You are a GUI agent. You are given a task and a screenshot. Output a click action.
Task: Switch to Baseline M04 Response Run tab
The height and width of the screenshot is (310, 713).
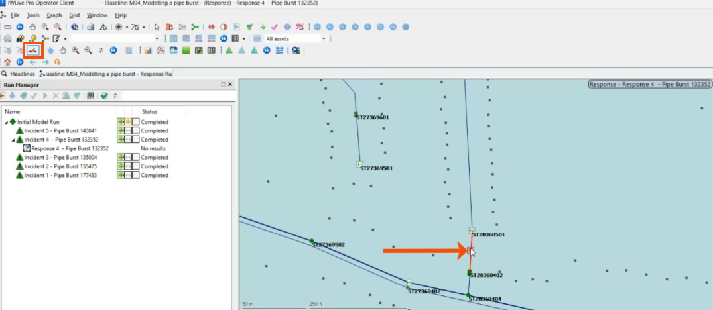(x=105, y=74)
